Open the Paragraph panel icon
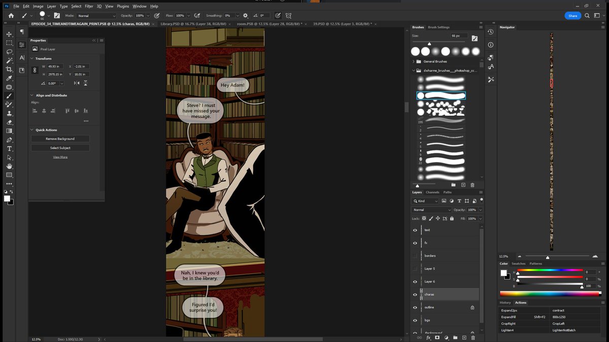This screenshot has width=609, height=342. tap(22, 32)
